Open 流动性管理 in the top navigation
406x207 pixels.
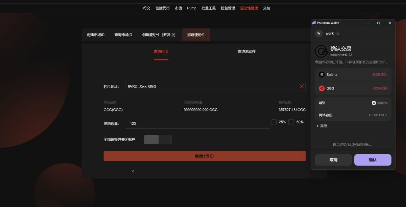[x=249, y=8]
